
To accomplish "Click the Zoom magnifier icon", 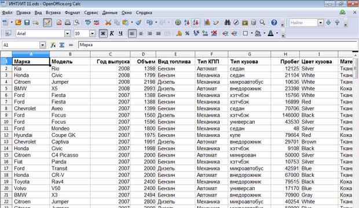I will pyautogui.click(x=262, y=23).
